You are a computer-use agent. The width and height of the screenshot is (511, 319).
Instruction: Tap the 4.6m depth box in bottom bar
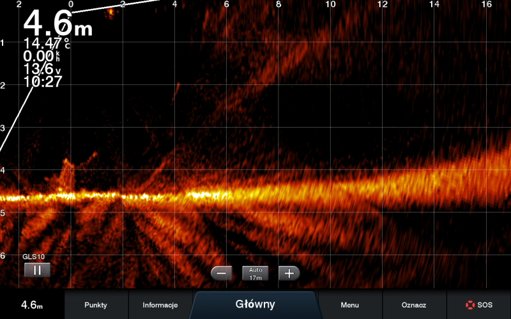tap(32, 305)
